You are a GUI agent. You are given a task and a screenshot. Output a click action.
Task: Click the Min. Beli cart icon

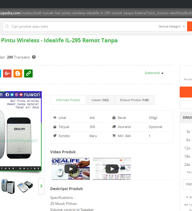point(114,136)
